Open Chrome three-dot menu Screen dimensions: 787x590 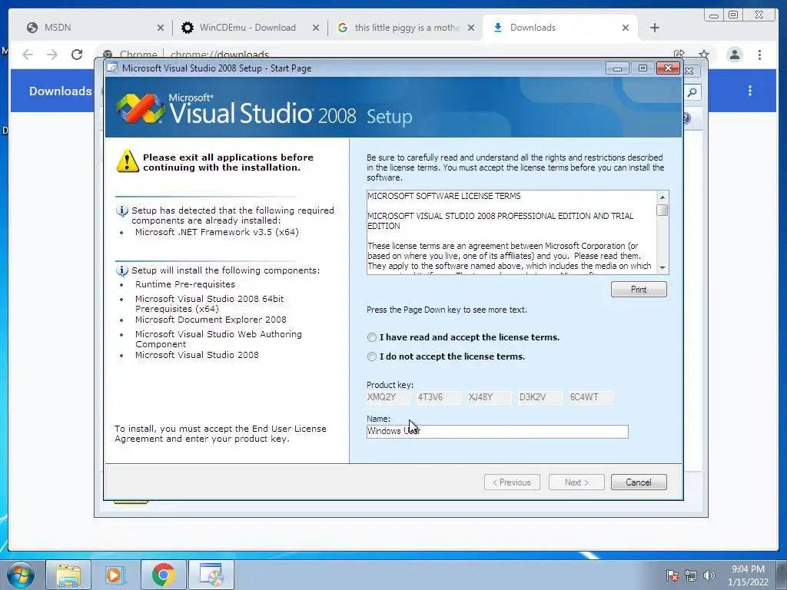pyautogui.click(x=759, y=55)
